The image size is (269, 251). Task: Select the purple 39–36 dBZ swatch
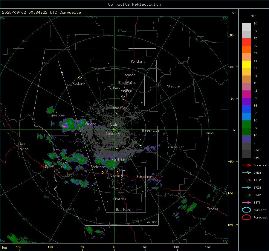[x=246, y=102]
